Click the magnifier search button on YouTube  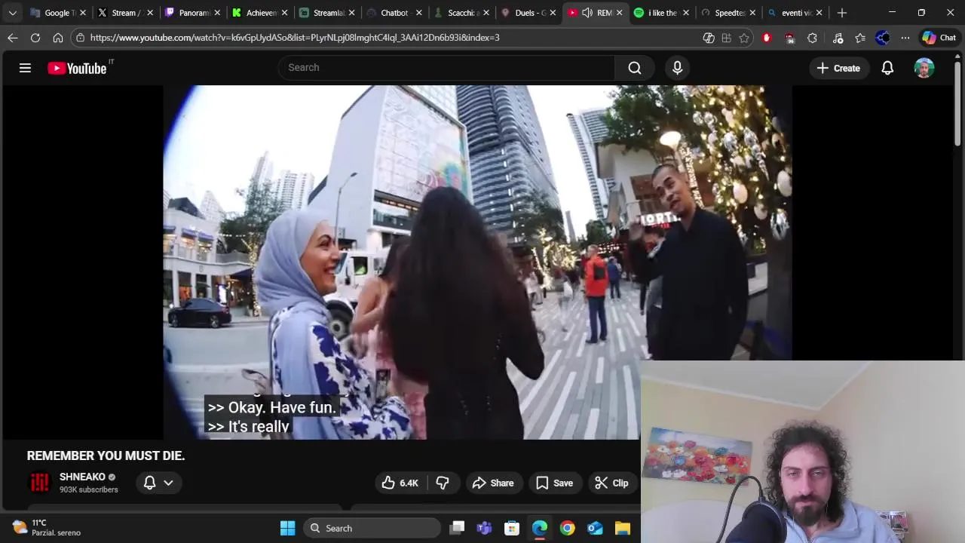pyautogui.click(x=635, y=68)
